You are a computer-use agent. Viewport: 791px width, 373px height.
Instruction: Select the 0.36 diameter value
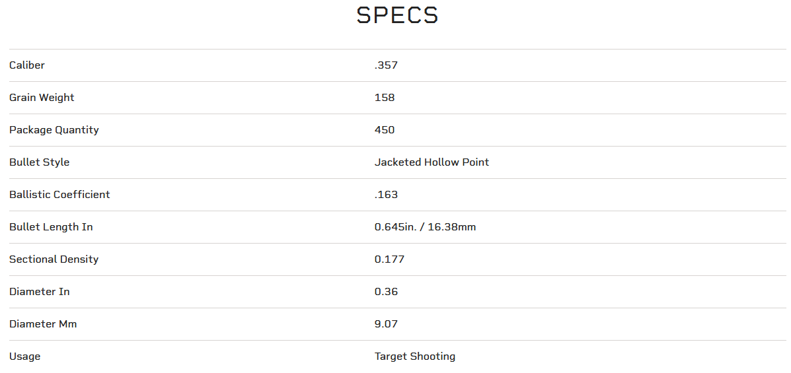pyautogui.click(x=386, y=292)
